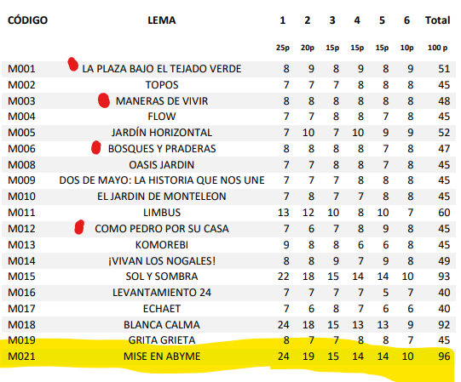Select the 100 p maximum points label
This screenshot has width=461, height=382.
(437, 48)
